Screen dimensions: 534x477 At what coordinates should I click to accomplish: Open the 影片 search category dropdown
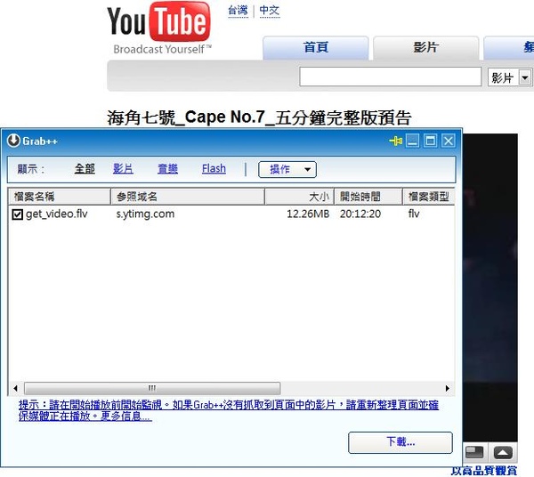pos(510,77)
